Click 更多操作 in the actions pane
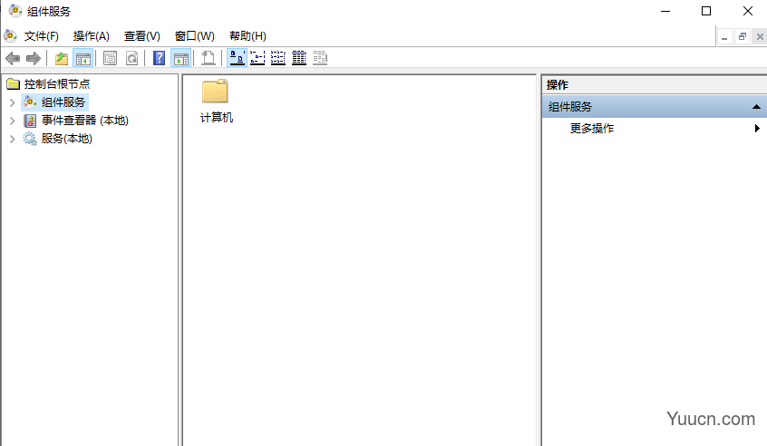The height and width of the screenshot is (446, 767). pyautogui.click(x=592, y=129)
